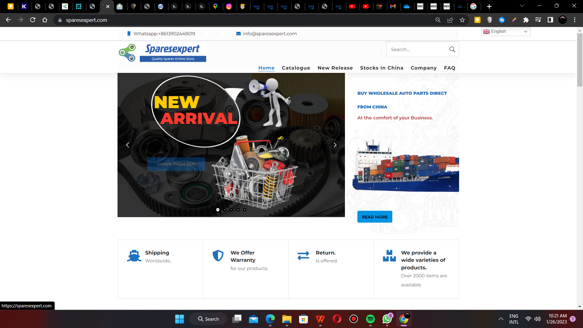Click the READ MORE button
The image size is (583, 328).
(x=374, y=217)
